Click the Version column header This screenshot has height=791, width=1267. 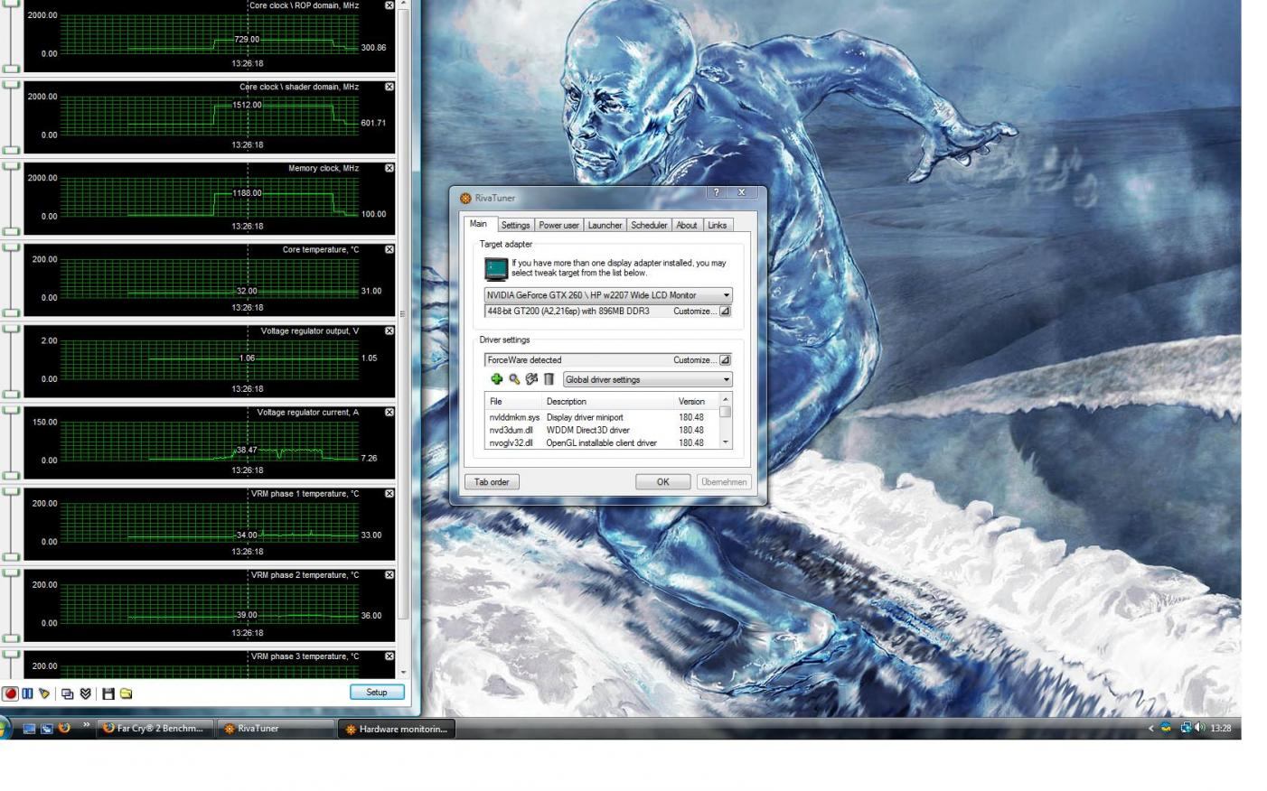697,401
